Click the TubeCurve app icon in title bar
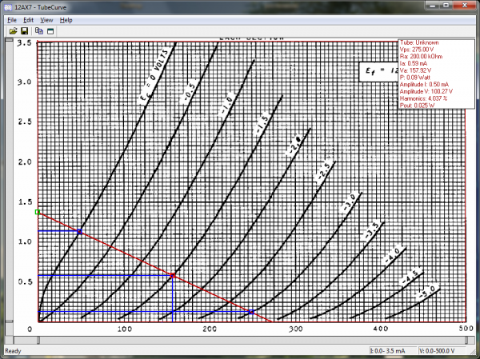Viewport: 480px width, 359px height. [8, 6]
